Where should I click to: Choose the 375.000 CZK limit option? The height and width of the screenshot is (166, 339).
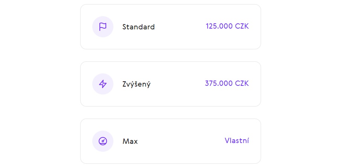pyautogui.click(x=171, y=84)
